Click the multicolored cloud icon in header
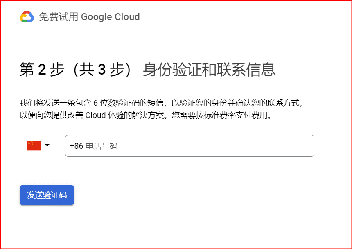Image resolution: width=352 pixels, height=249 pixels. pos(26,17)
